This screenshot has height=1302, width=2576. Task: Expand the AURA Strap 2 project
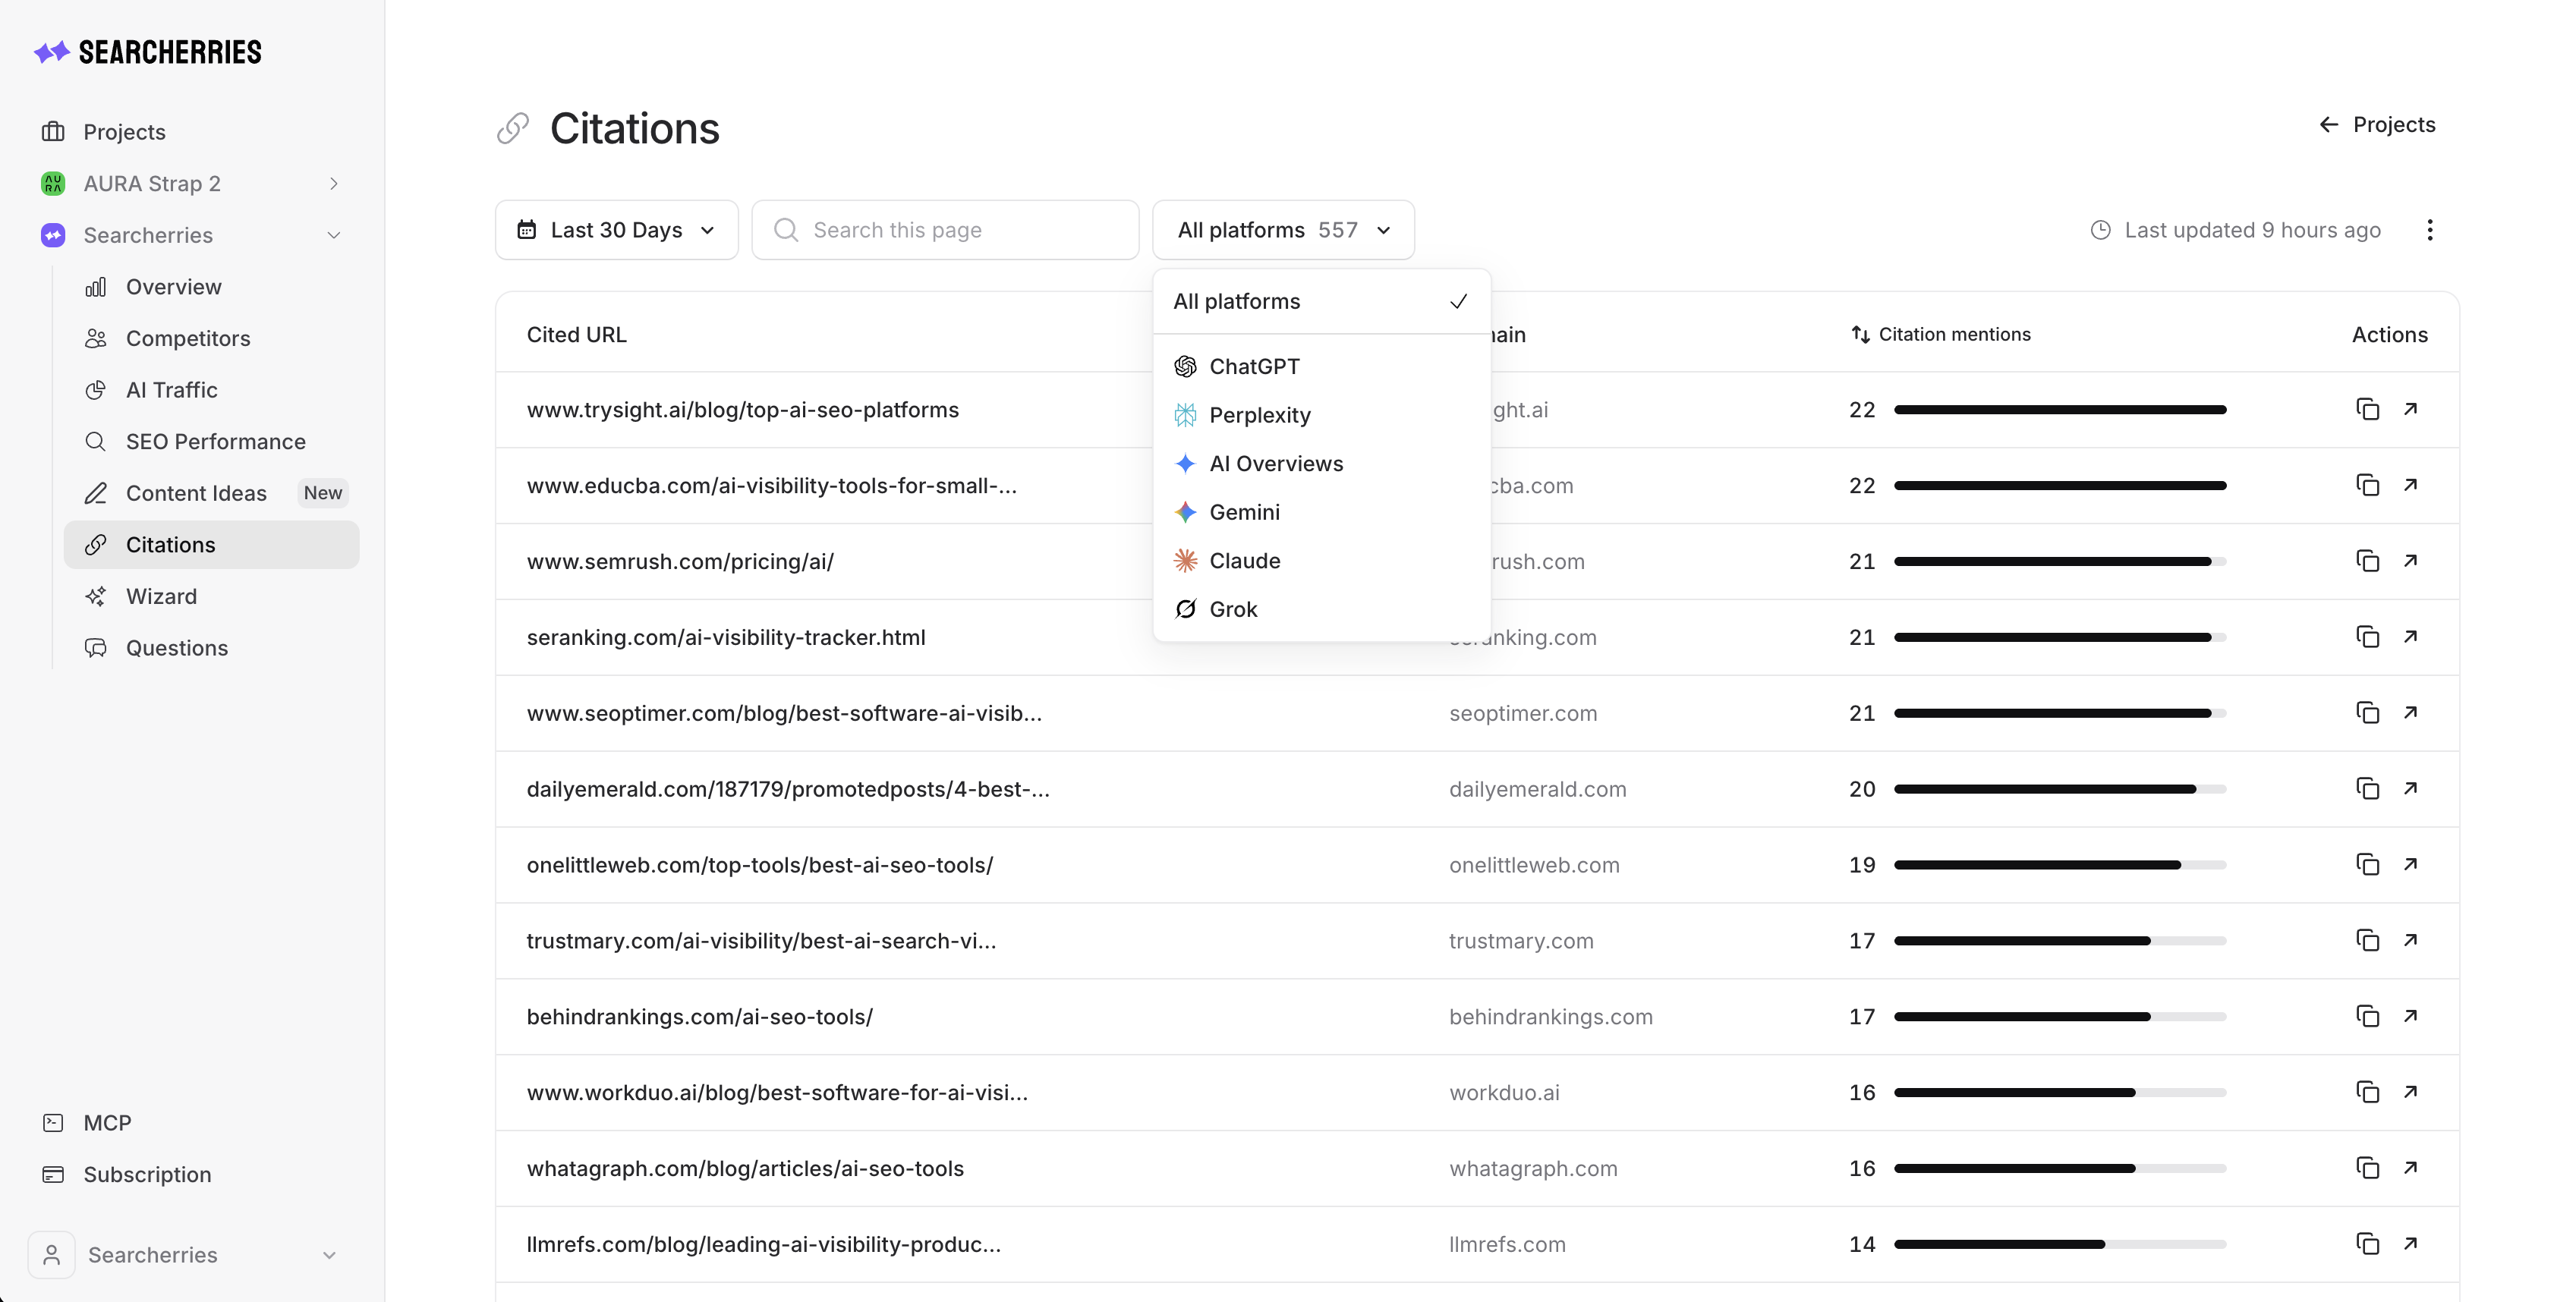click(334, 184)
